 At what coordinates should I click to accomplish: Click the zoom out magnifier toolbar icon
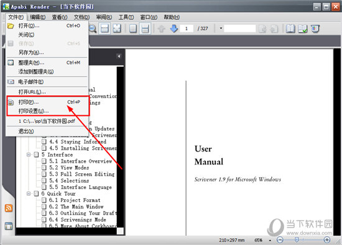point(93,29)
